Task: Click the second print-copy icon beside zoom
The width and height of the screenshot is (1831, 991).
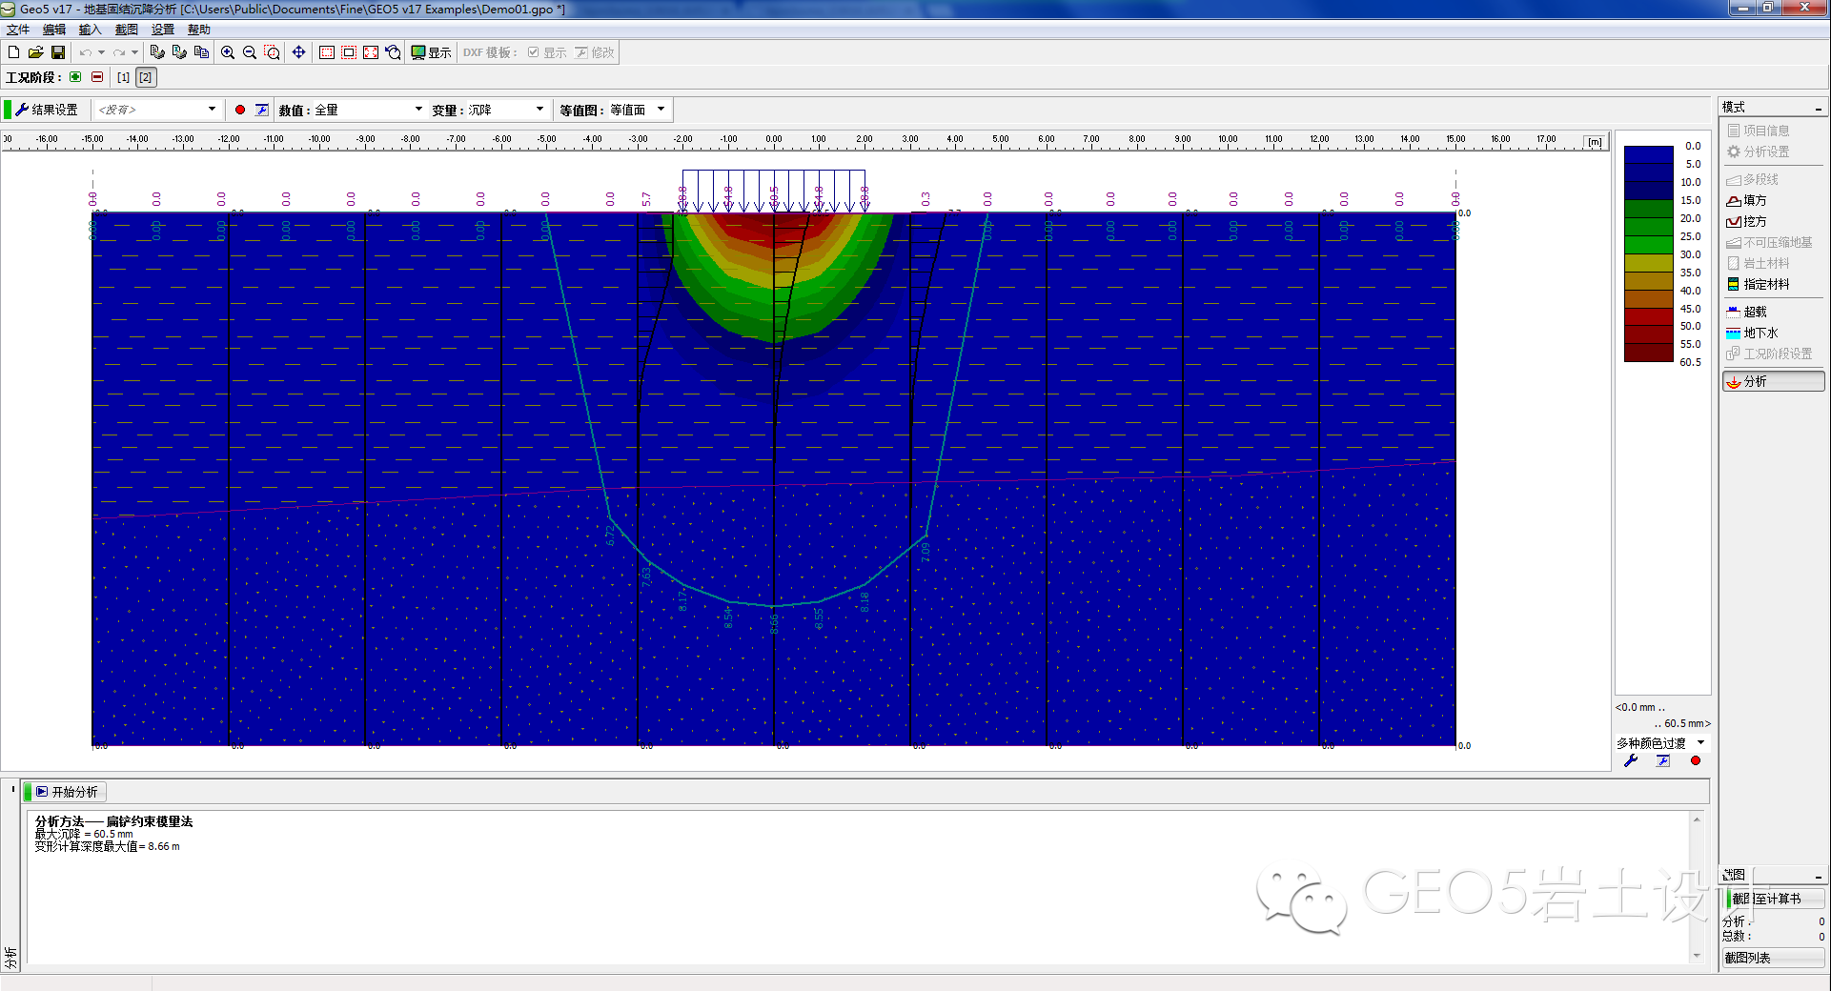Action: pos(179,52)
